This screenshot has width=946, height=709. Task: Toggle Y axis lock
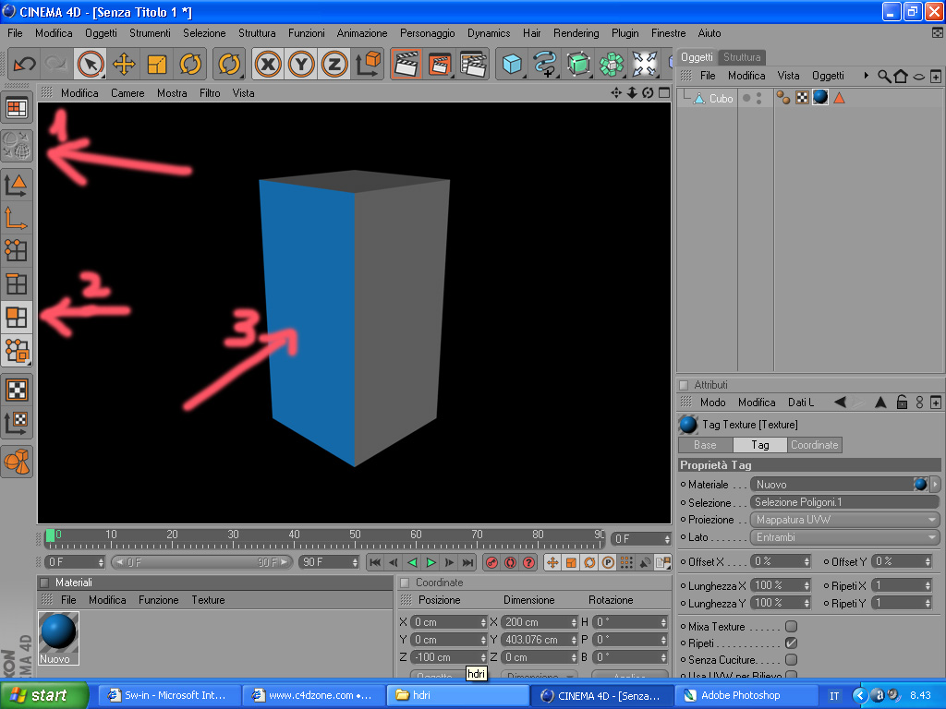[x=301, y=64]
